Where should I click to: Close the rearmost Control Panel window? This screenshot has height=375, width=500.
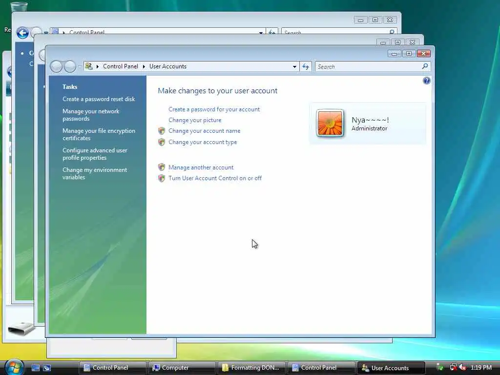point(390,20)
